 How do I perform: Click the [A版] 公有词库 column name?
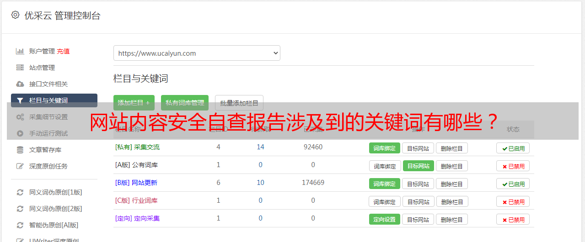[136, 165]
